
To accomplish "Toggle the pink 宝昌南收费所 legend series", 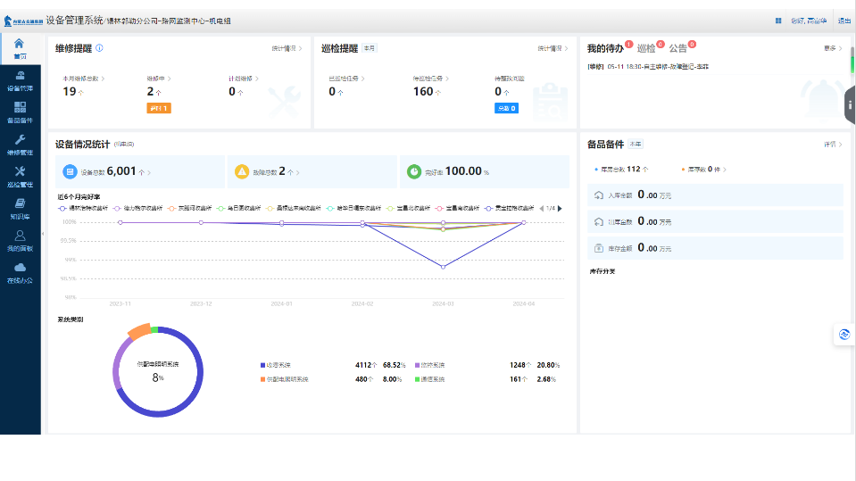I will click(x=457, y=208).
